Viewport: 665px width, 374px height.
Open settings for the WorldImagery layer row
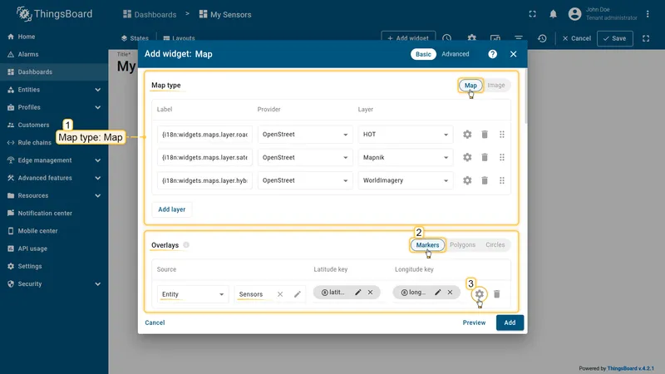(x=467, y=180)
